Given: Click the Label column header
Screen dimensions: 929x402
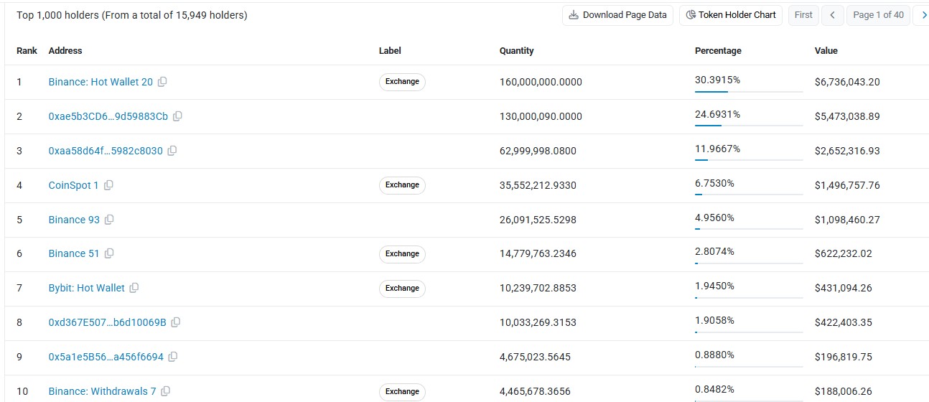Looking at the screenshot, I should point(390,51).
